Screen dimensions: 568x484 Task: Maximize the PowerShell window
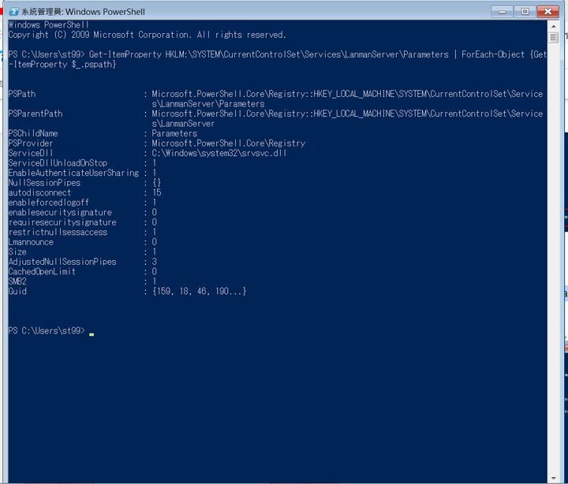525,12
